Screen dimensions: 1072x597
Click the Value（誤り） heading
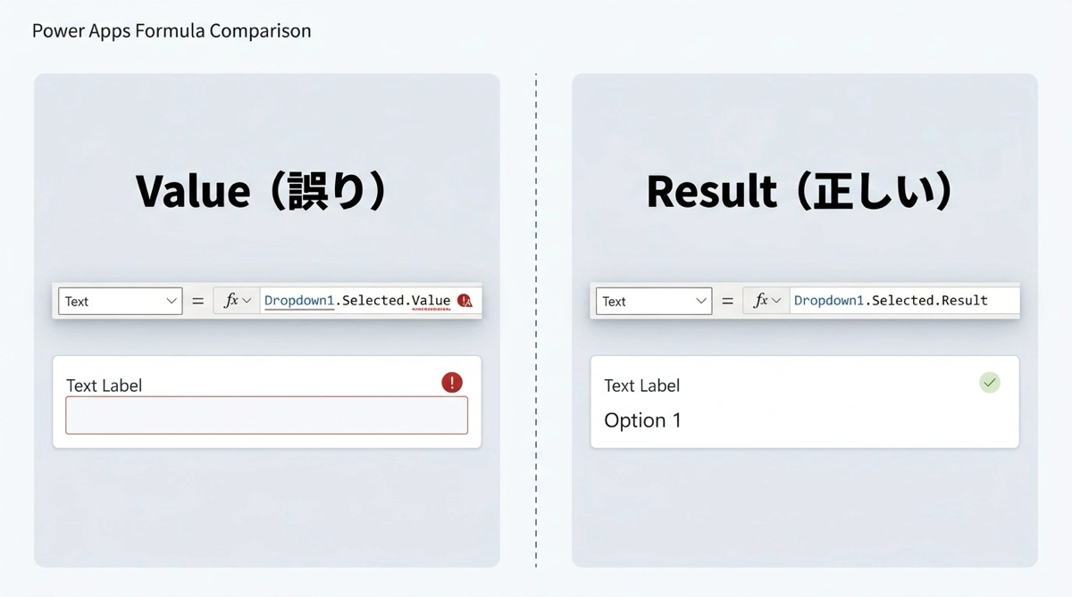tap(263, 191)
